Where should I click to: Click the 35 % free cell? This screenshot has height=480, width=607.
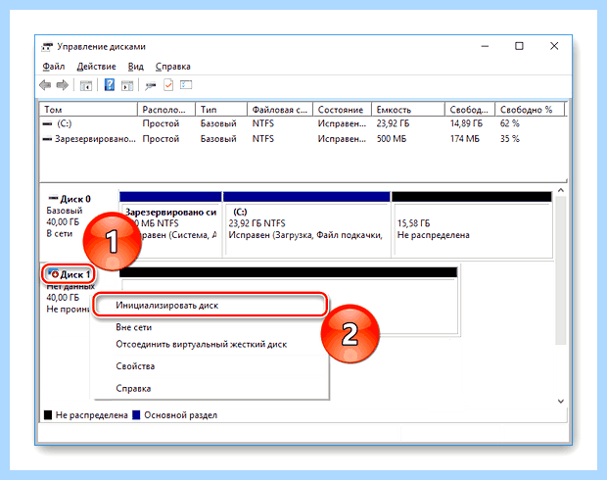coord(509,139)
